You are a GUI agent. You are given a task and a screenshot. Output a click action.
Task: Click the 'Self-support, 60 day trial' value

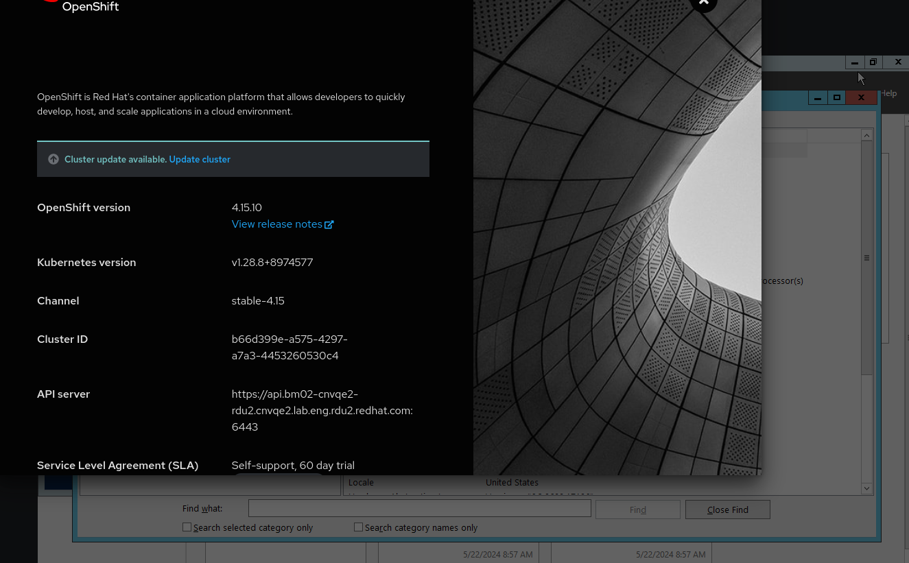click(293, 466)
